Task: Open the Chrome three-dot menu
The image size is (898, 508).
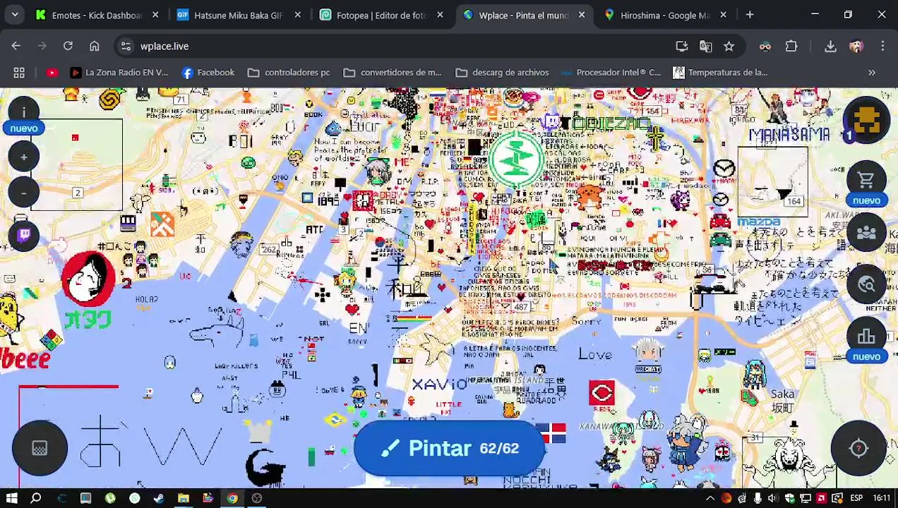Action: [x=882, y=46]
